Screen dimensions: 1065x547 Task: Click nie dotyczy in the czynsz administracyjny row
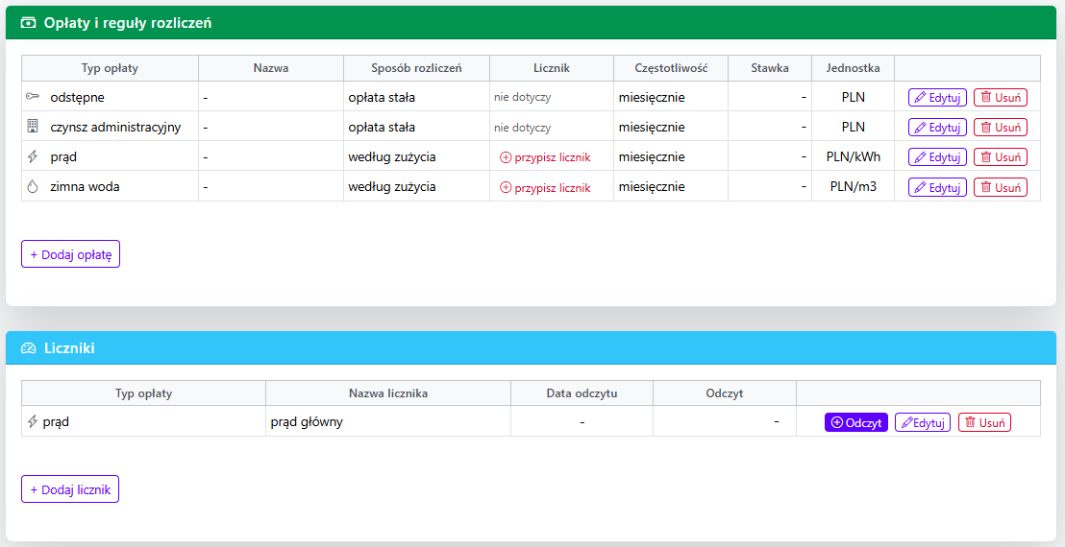[x=522, y=128]
